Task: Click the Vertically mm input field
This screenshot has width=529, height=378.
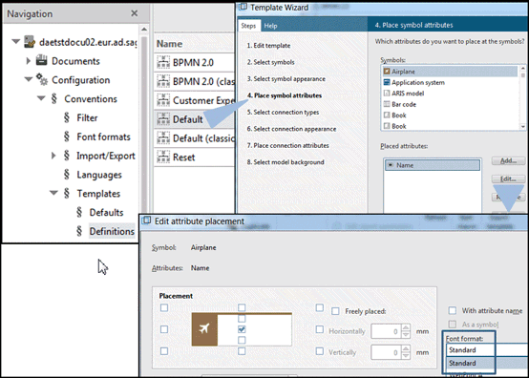Action: 386,352
